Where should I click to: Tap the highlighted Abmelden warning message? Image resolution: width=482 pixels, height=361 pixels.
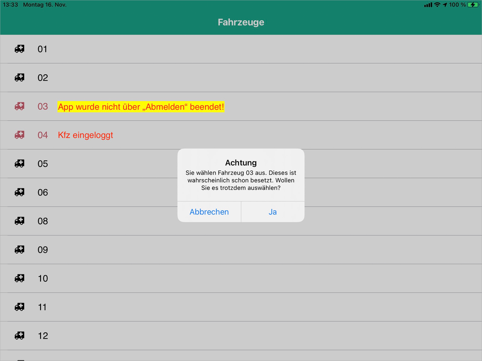[141, 106]
